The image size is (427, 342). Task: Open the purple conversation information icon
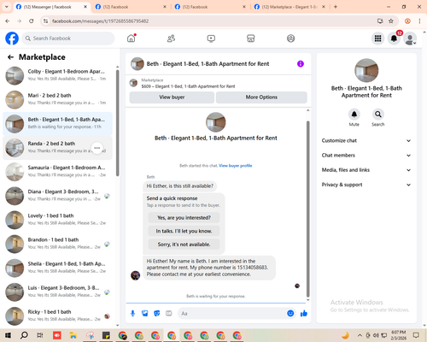coord(301,64)
